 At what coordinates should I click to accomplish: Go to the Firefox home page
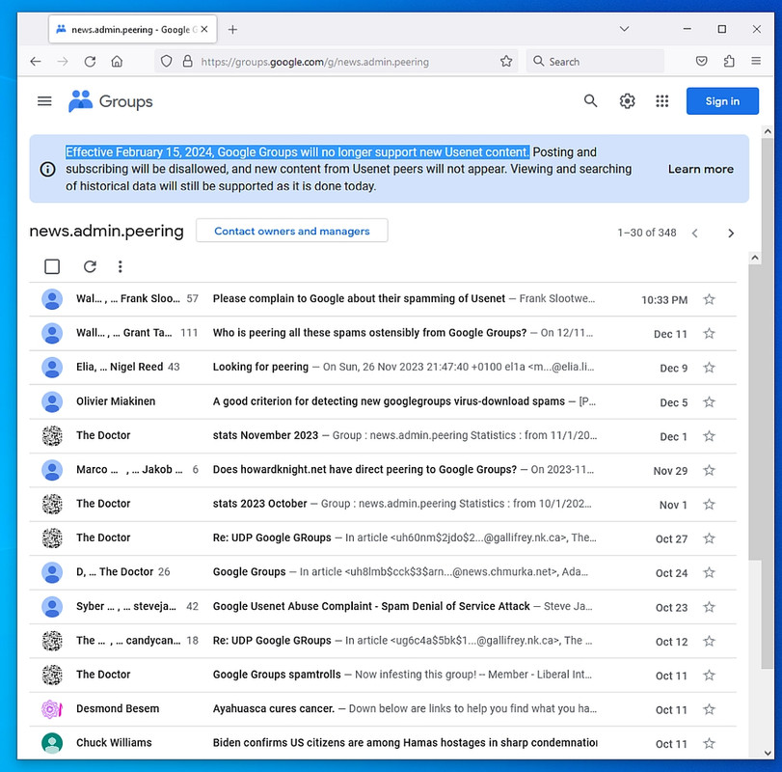point(117,62)
